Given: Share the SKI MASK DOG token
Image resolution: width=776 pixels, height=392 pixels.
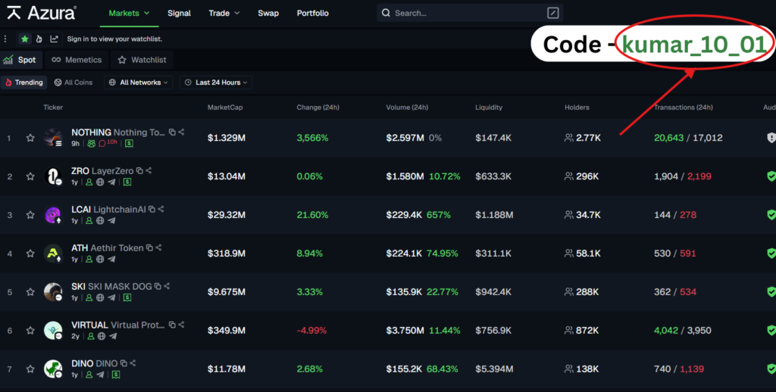Looking at the screenshot, I should 167,286.
